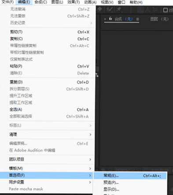The height and width of the screenshot is (195, 173).
Task: Toggle the 对齐 snapping checkbox
Action: pos(166,10)
